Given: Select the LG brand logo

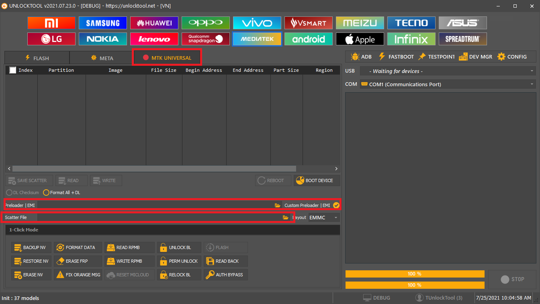Looking at the screenshot, I should (x=51, y=39).
